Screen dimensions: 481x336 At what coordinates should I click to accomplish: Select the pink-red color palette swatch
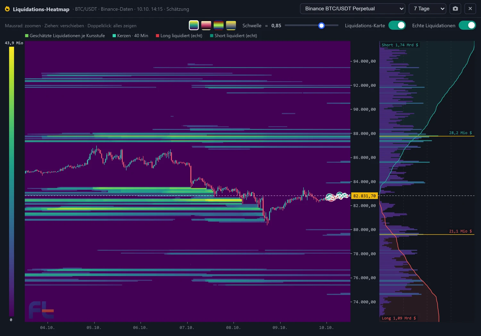(206, 25)
